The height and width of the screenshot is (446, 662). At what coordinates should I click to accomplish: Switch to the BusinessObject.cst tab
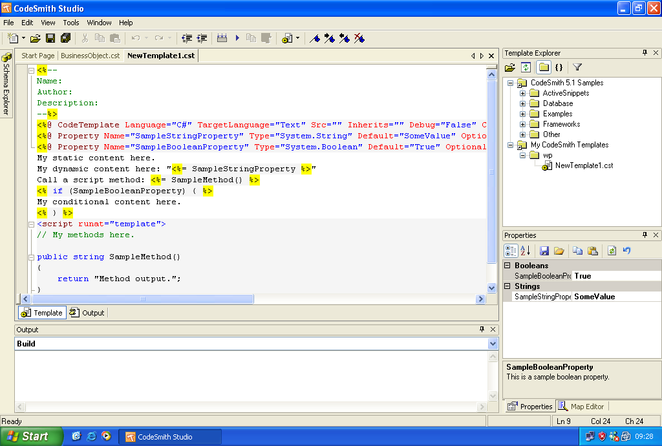click(x=91, y=56)
